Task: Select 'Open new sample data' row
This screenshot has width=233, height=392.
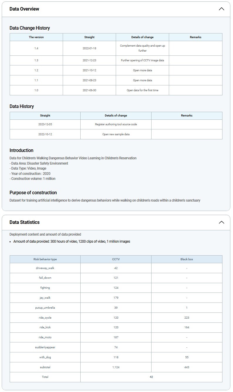Action: point(116,134)
